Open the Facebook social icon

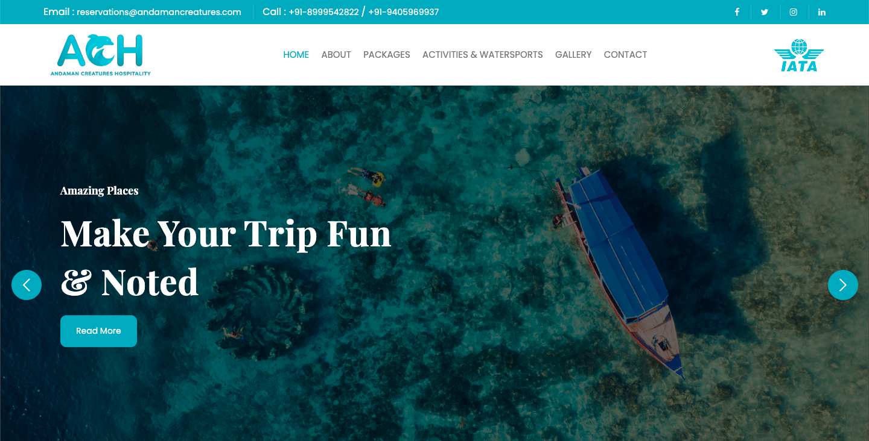click(x=737, y=12)
